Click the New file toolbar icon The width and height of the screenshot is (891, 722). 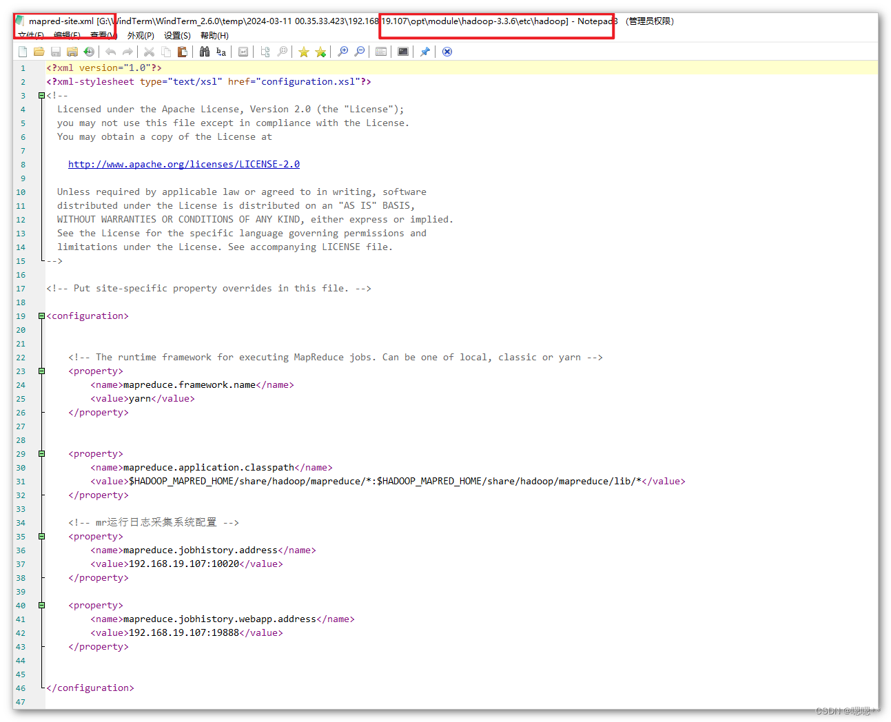[23, 52]
